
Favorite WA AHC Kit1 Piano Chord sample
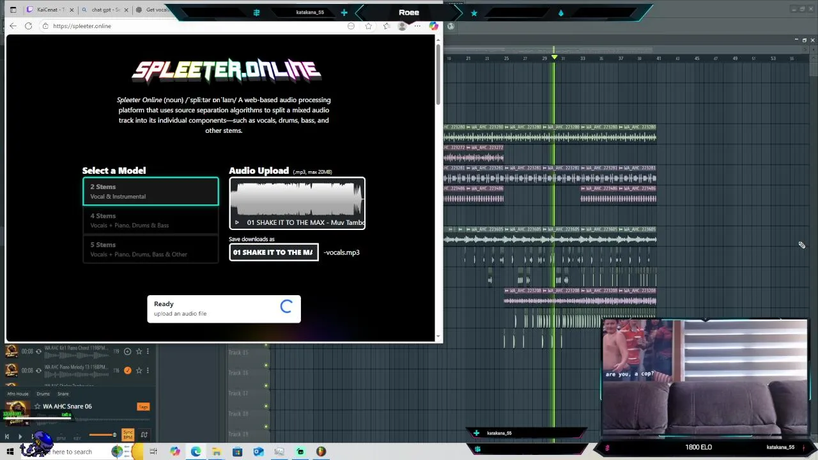(x=139, y=351)
